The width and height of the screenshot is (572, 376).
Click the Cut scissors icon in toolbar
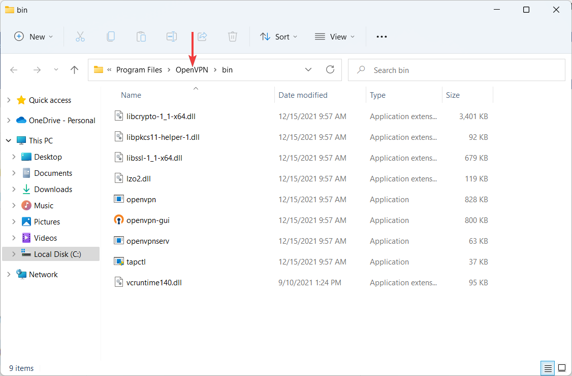coord(80,36)
